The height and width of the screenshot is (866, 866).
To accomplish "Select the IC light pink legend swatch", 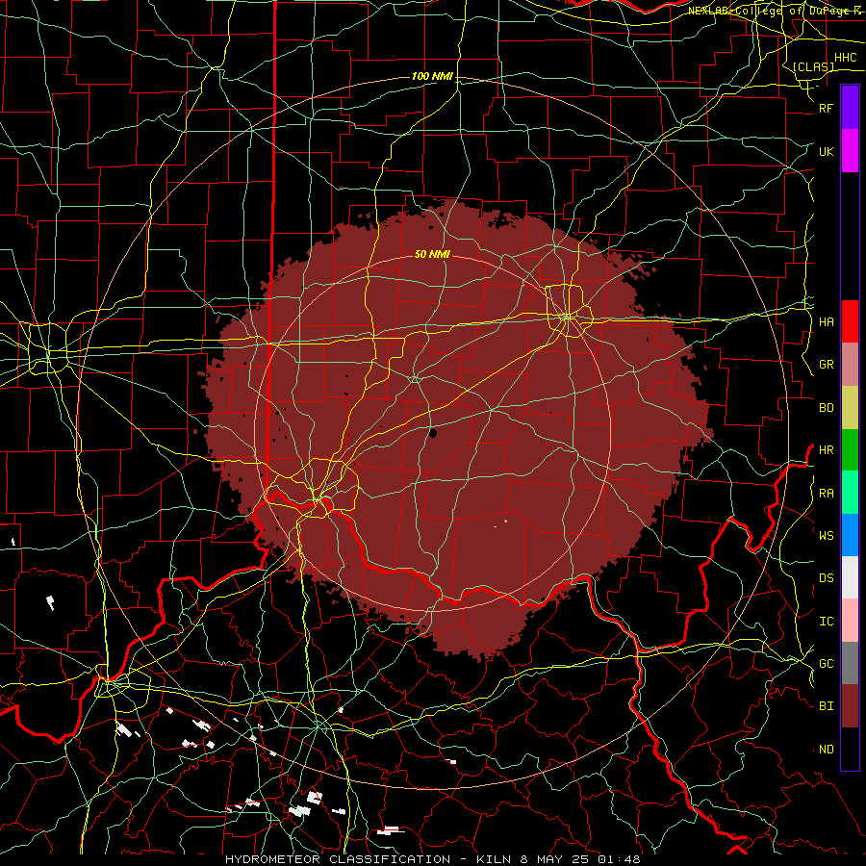I will click(x=850, y=621).
